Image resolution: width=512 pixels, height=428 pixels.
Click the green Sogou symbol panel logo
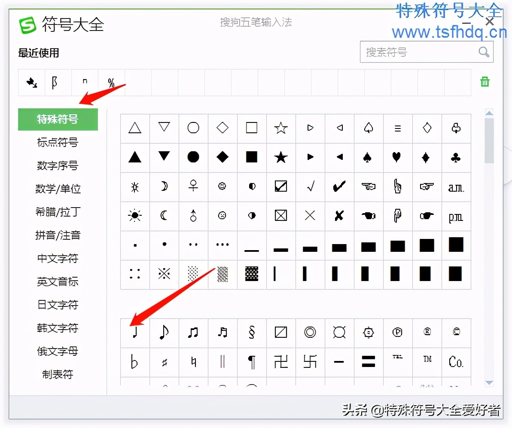27,25
